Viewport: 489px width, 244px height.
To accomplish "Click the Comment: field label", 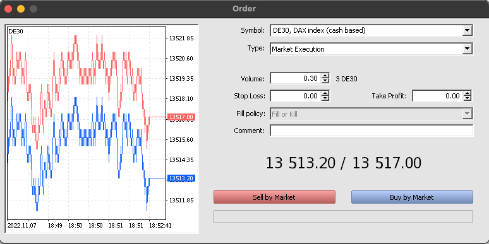I will (250, 131).
